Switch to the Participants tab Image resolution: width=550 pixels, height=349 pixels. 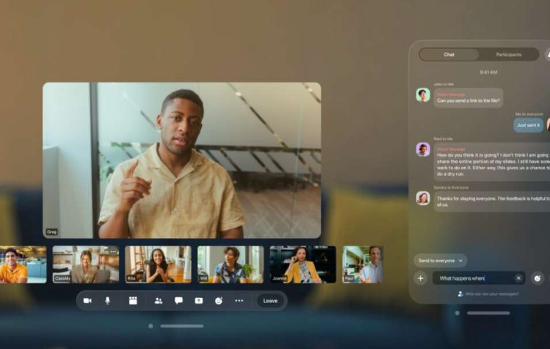coord(509,55)
